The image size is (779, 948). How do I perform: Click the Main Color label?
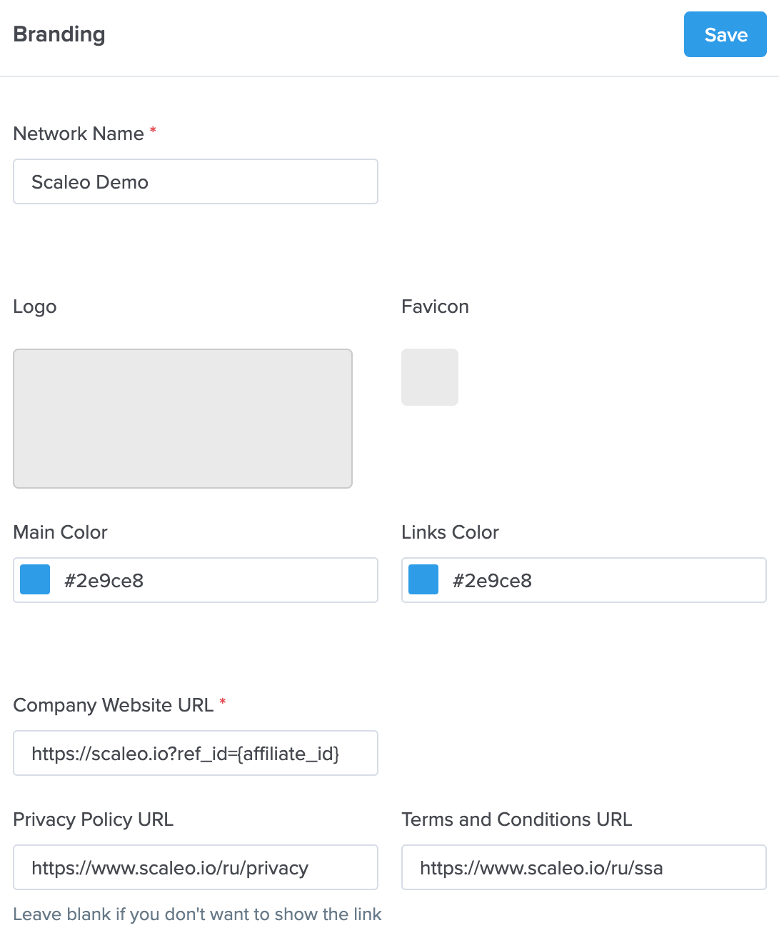click(x=60, y=532)
